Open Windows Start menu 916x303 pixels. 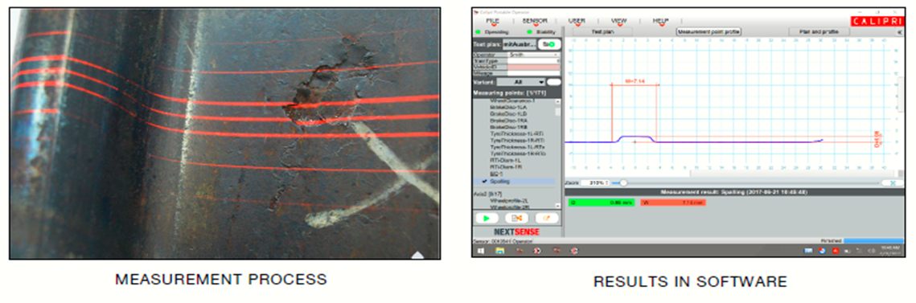coord(481,251)
